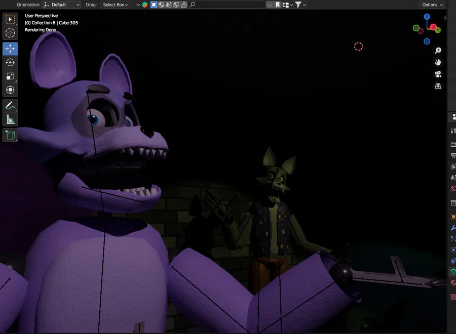Open the Object Data green triangle tab
The image size is (456, 334).
point(453,272)
